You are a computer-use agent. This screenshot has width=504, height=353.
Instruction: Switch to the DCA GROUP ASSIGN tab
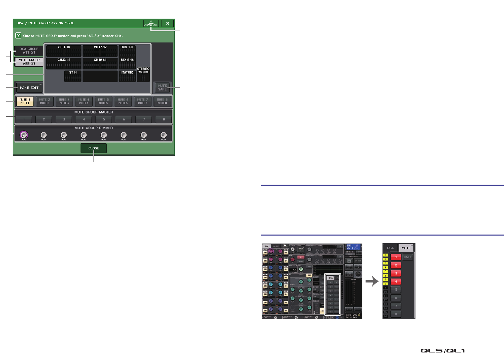click(x=28, y=50)
